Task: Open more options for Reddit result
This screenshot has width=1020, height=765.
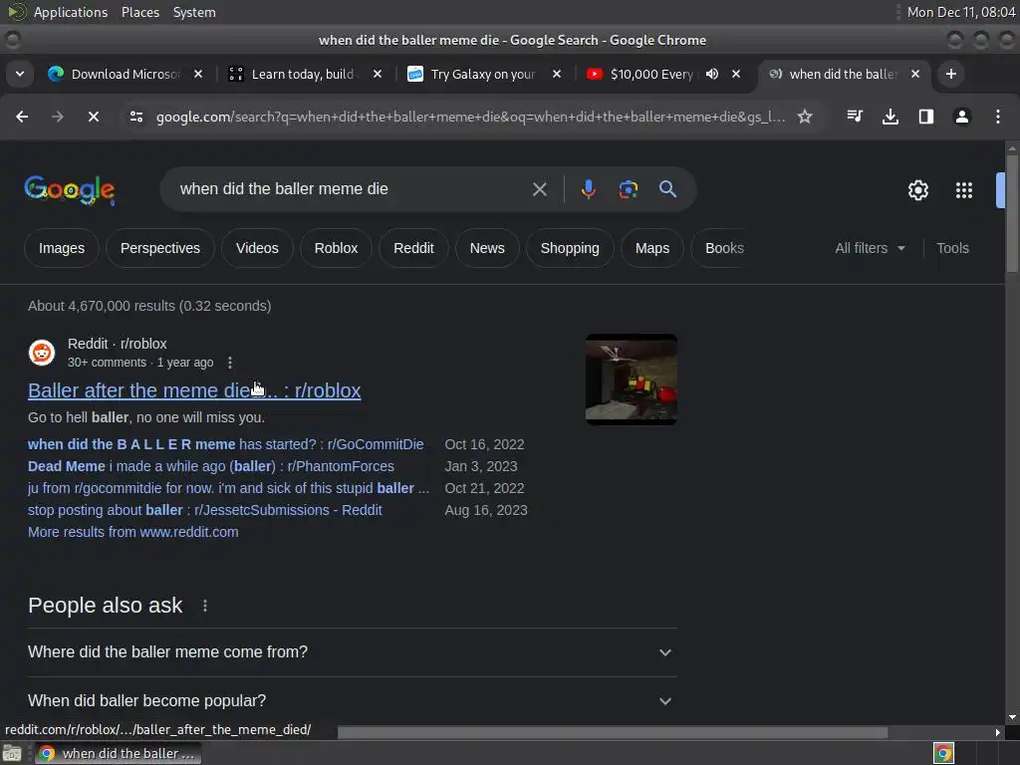Action: 230,363
